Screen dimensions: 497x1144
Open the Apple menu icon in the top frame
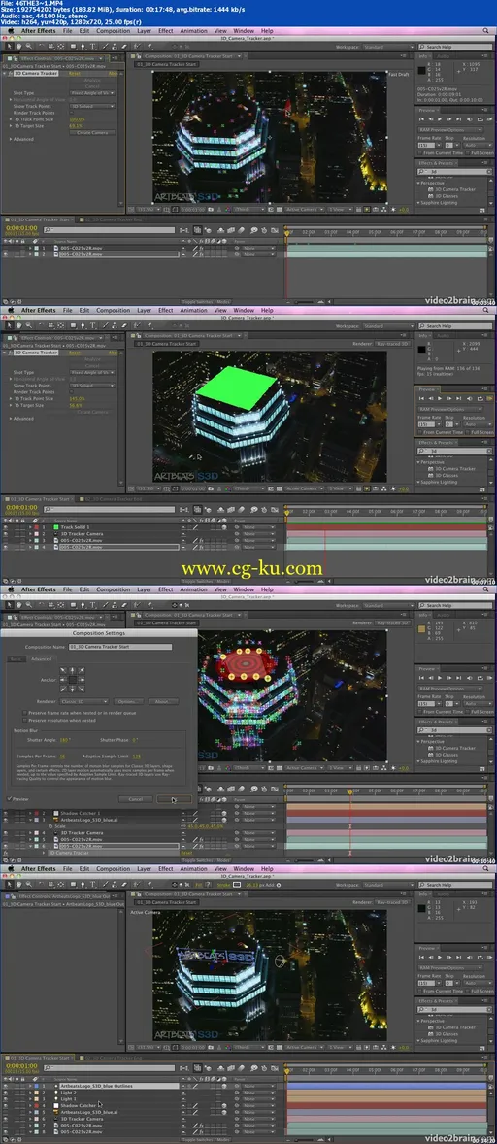pos(11,31)
